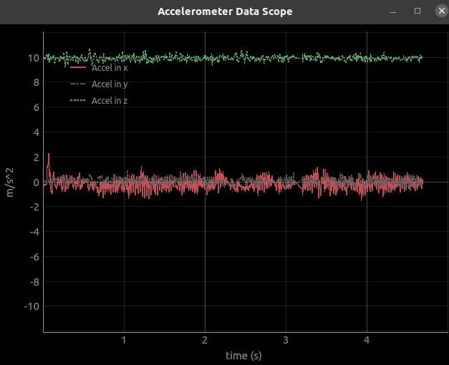The width and height of the screenshot is (449, 365).
Task: Click the 'Accel in x' legend label
Action: [110, 68]
